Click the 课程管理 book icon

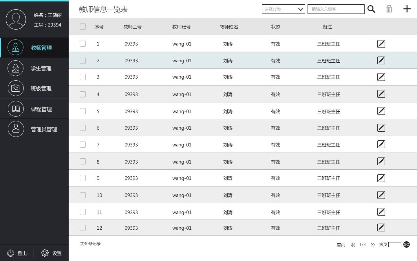tap(15, 109)
